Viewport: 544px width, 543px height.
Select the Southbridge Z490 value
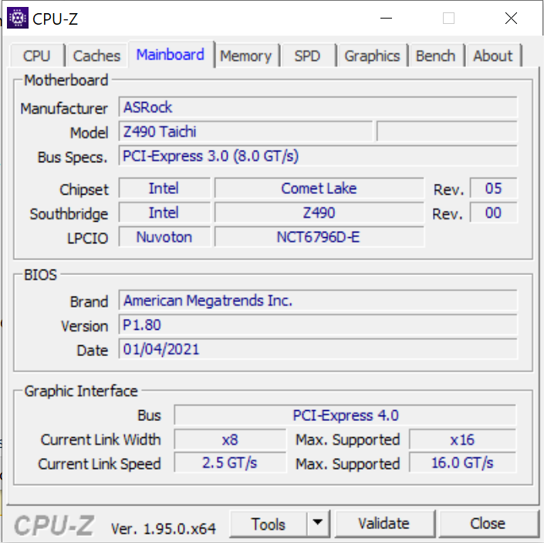pyautogui.click(x=319, y=212)
